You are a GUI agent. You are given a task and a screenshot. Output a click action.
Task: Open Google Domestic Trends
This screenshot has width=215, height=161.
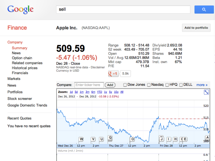(x=27, y=105)
